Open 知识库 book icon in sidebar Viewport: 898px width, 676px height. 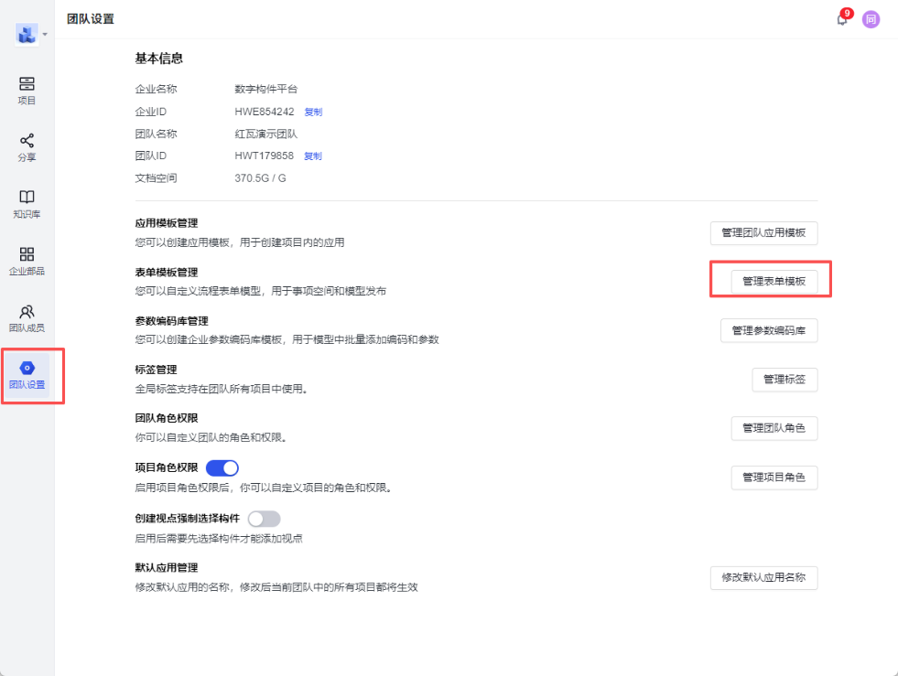point(27,198)
